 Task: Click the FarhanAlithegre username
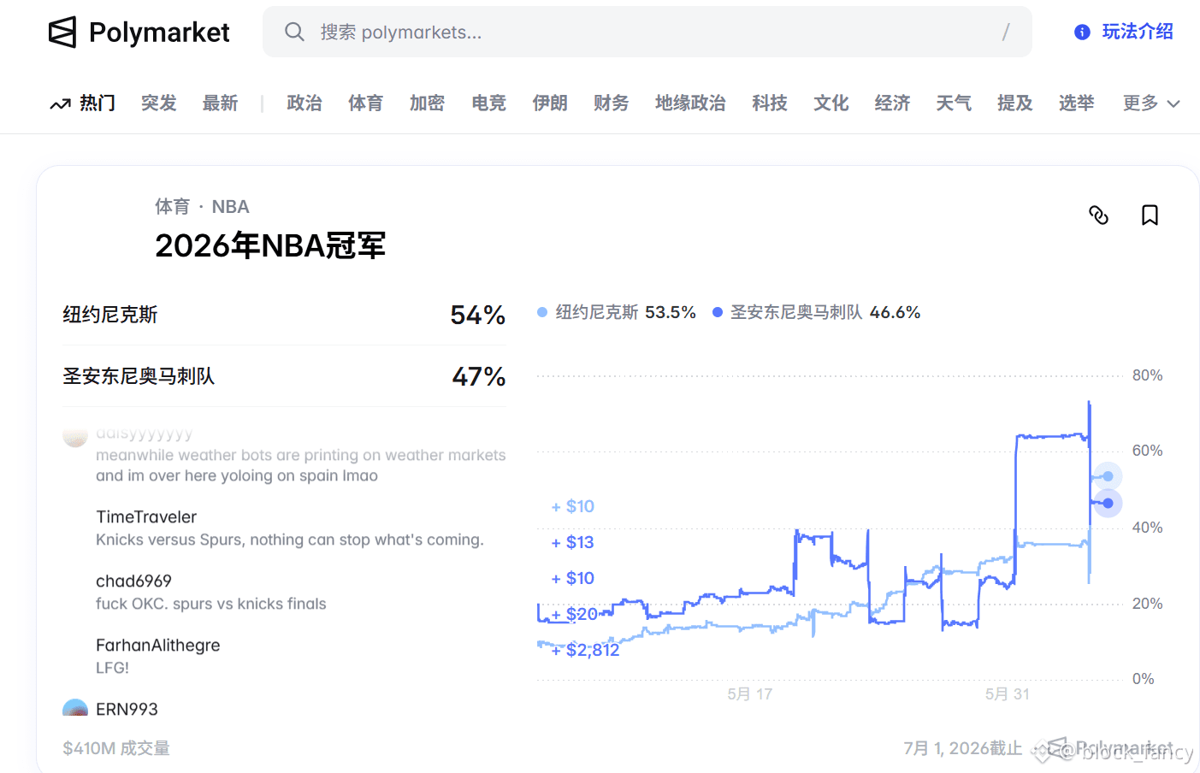click(x=158, y=645)
